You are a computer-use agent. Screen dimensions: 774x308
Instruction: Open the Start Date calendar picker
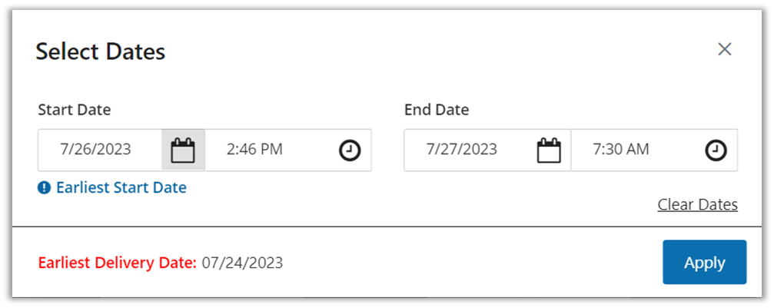183,150
